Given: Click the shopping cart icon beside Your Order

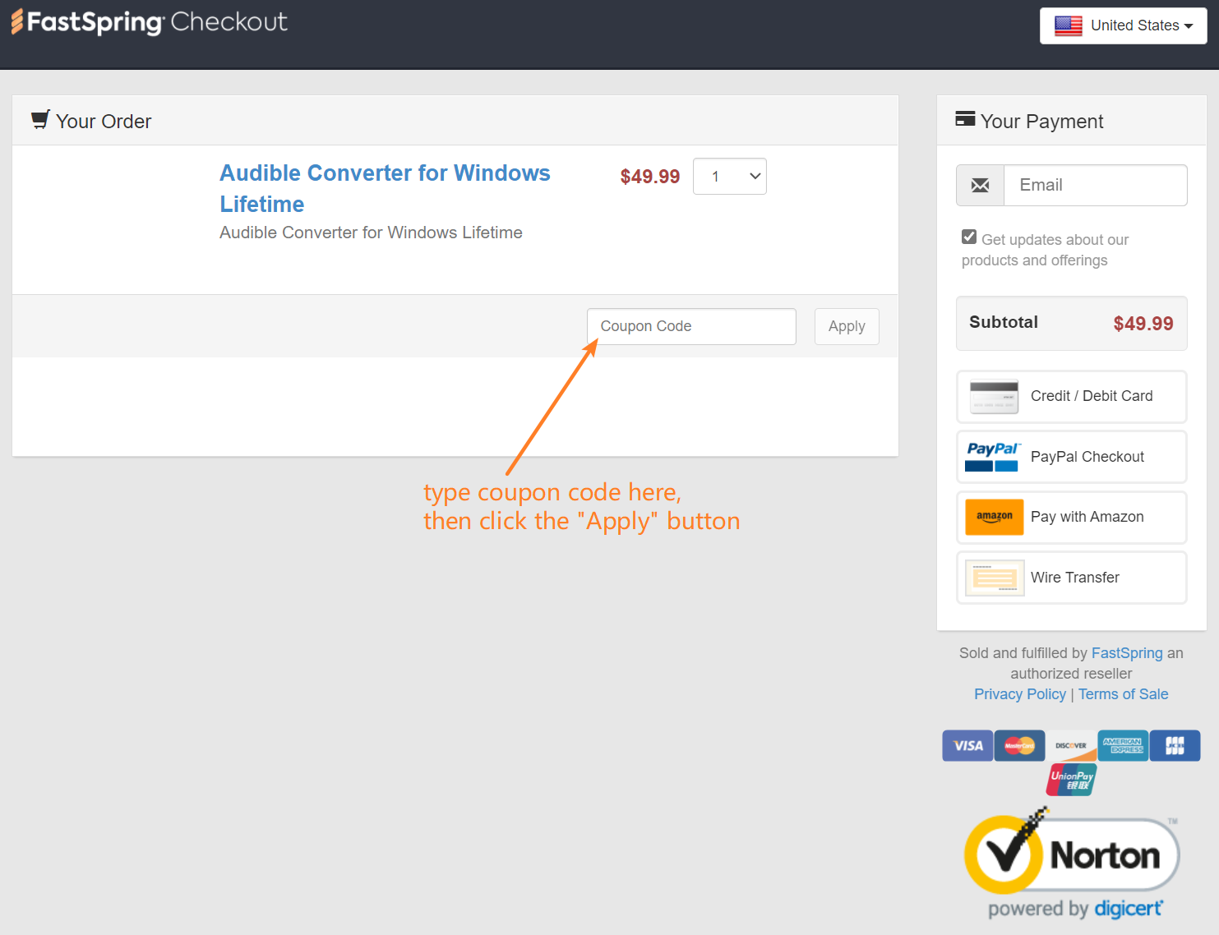Looking at the screenshot, I should pyautogui.click(x=40, y=120).
